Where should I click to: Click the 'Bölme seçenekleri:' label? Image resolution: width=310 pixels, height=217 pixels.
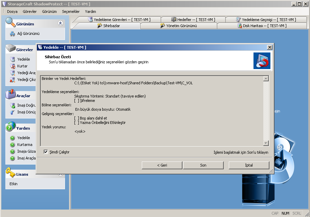click(x=57, y=105)
